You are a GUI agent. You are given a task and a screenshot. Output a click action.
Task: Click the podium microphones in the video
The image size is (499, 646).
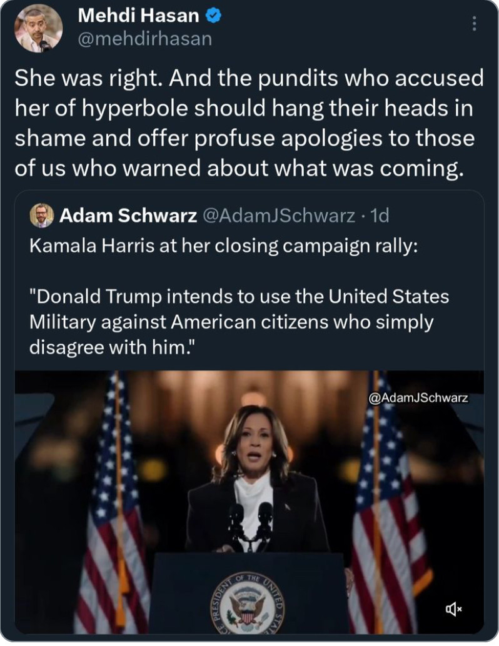point(251,525)
